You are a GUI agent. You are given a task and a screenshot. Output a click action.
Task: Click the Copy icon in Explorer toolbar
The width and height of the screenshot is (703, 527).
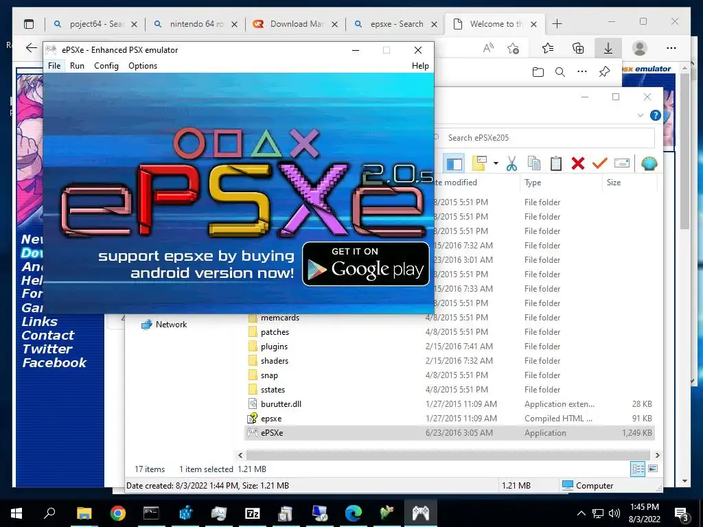[x=534, y=163]
